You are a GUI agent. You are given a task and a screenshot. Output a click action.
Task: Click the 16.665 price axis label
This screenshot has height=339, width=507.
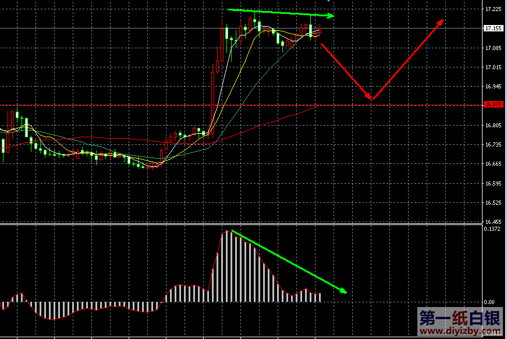coord(494,164)
